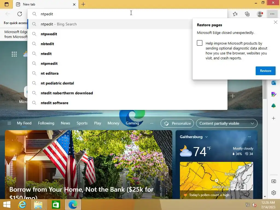Open the Sports feed tab

coord(82,123)
